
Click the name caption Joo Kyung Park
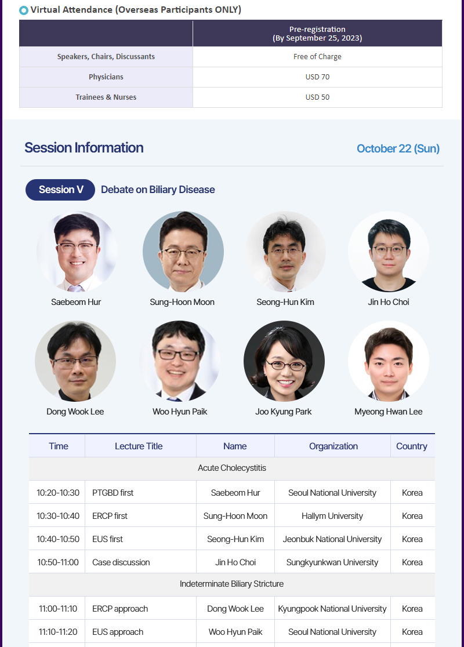(283, 412)
